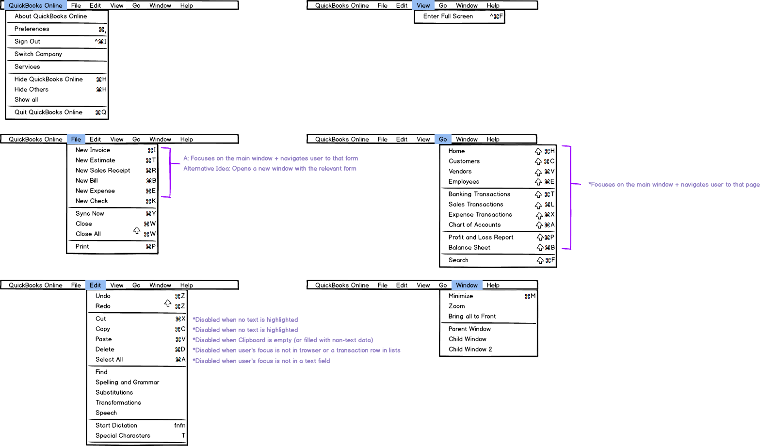Select New Estimate menu item

coord(112,160)
